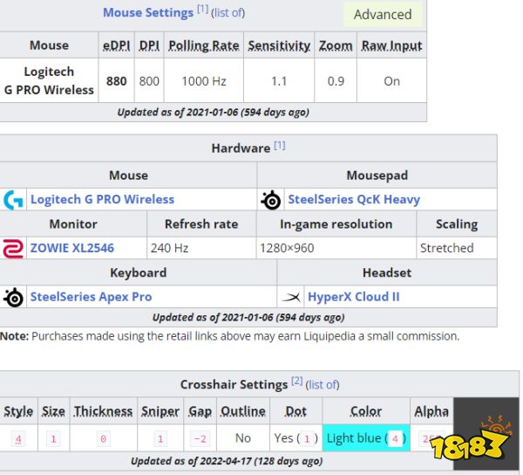Image resolution: width=523 pixels, height=475 pixels.
Task: Click the ZOWIE logo icon beside XL2546
Action: (x=13, y=248)
